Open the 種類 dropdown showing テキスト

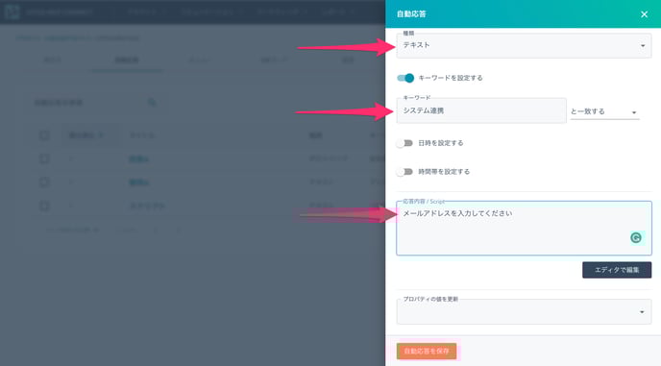524,45
